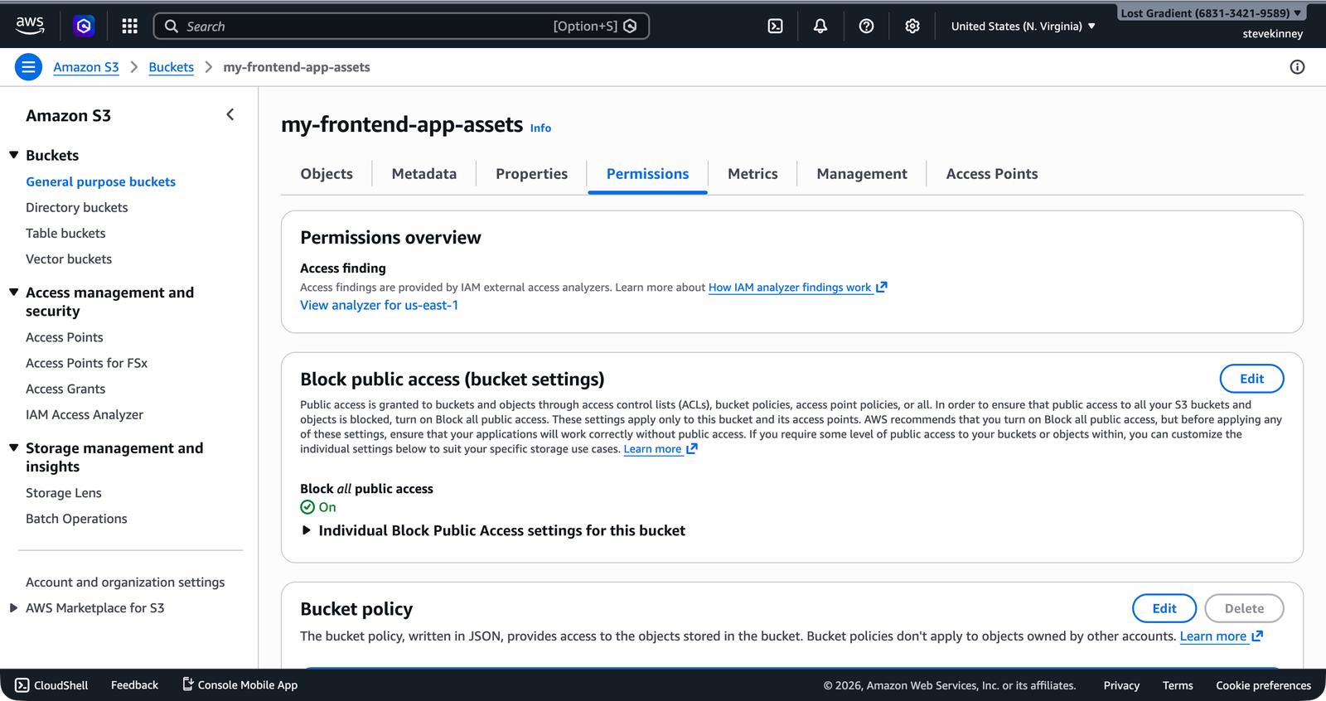1326x701 pixels.
Task: Click the CloudShell icon in footer
Action: click(x=22, y=685)
